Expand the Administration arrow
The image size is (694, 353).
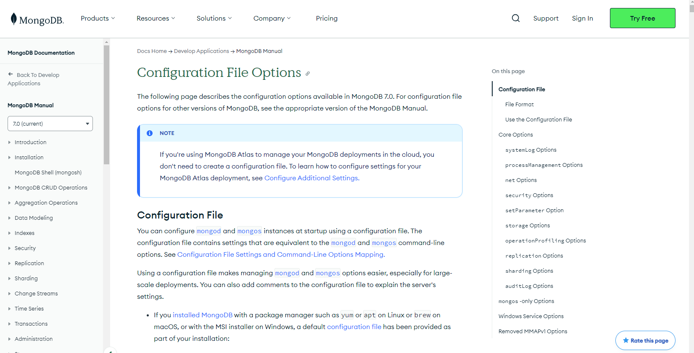point(9,339)
